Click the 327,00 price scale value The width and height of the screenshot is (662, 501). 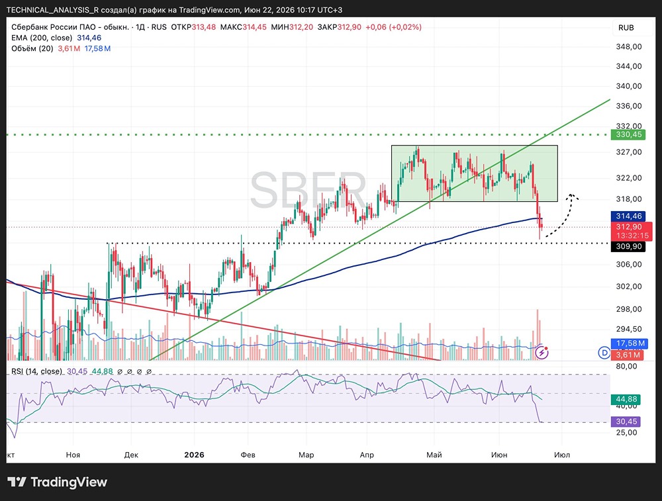point(629,152)
